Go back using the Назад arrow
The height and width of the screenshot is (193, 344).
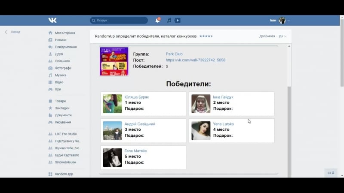(x=6, y=32)
